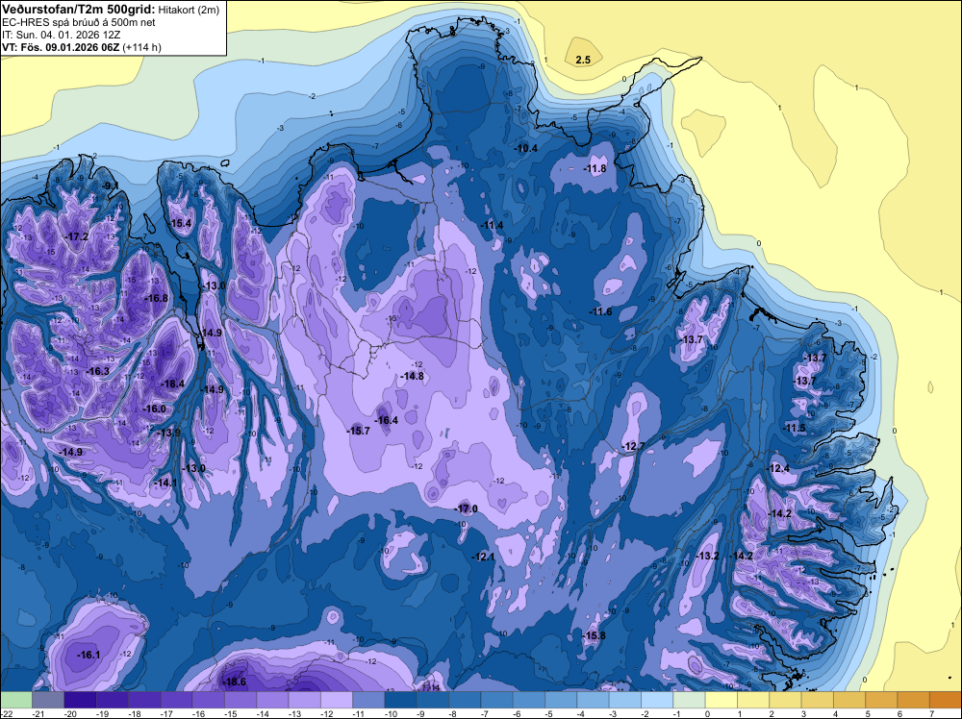962x719 pixels.
Task: Select the -13.2 temperature value
Action: [x=708, y=556]
